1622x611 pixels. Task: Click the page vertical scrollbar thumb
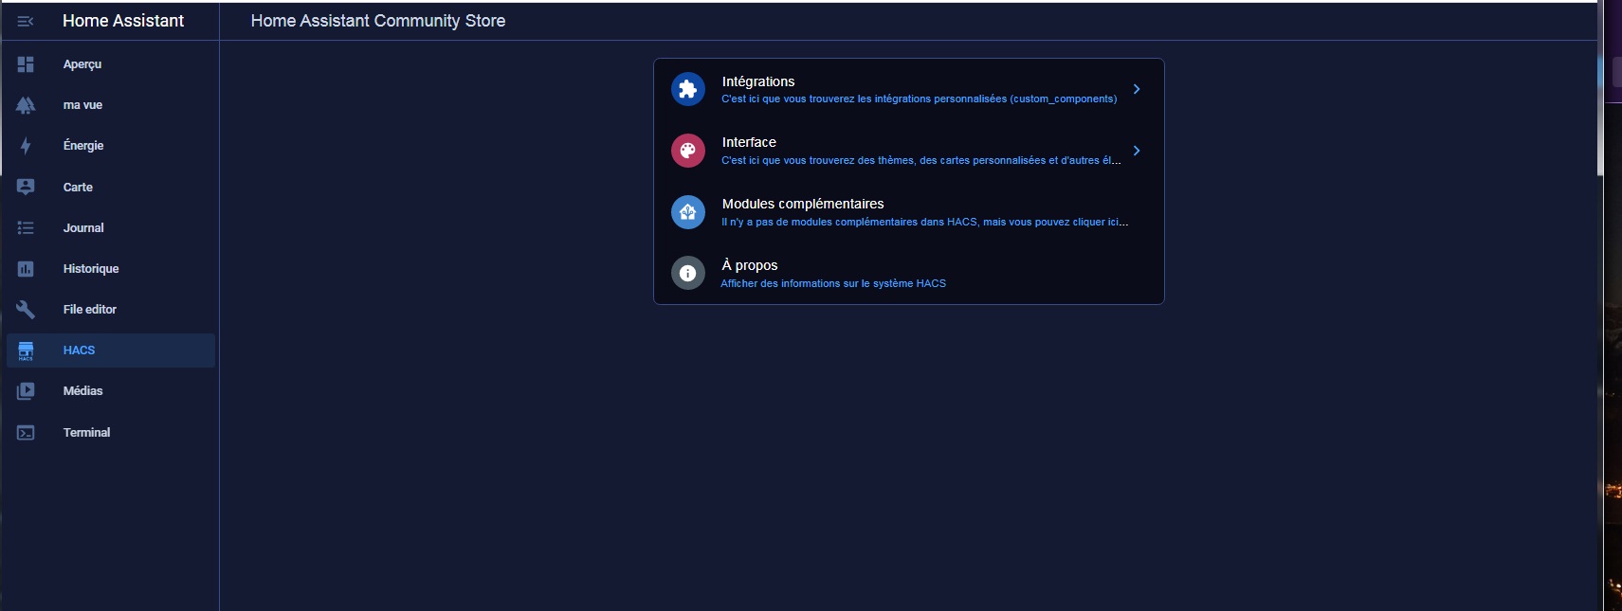click(1600, 89)
